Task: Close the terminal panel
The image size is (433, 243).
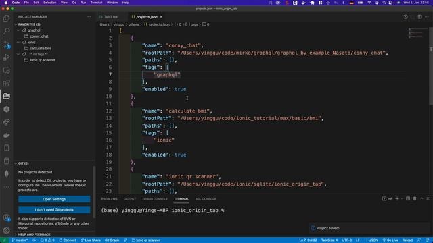Action: click(428, 198)
